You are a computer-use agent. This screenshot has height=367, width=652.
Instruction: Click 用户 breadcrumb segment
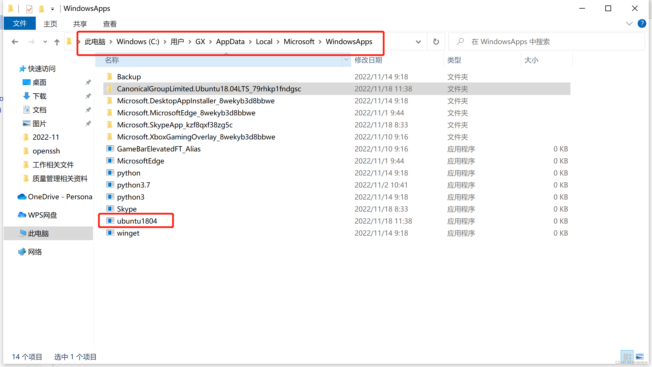click(177, 42)
